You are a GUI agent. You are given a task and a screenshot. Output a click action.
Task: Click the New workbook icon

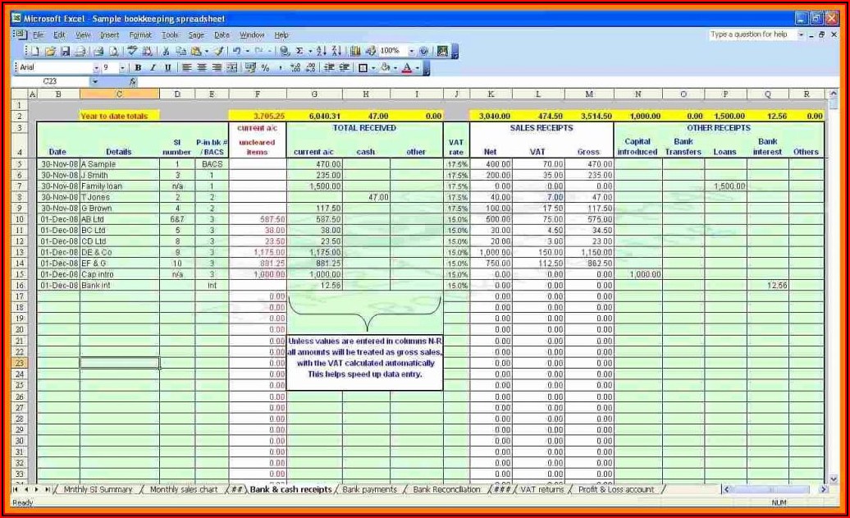(x=35, y=52)
